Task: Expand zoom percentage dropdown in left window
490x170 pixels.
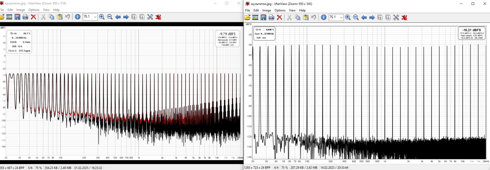Action: [x=95, y=17]
